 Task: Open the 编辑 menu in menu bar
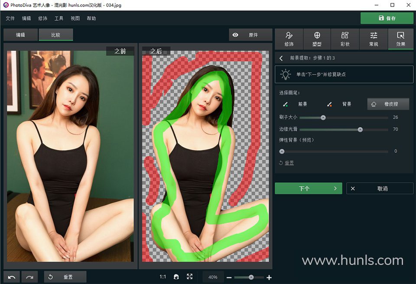[26, 18]
